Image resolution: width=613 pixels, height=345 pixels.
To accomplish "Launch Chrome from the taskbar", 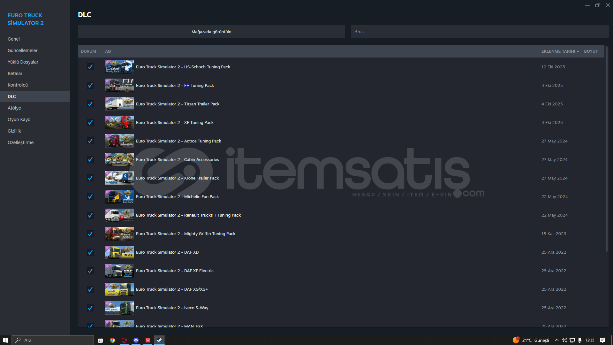I will pos(112,340).
